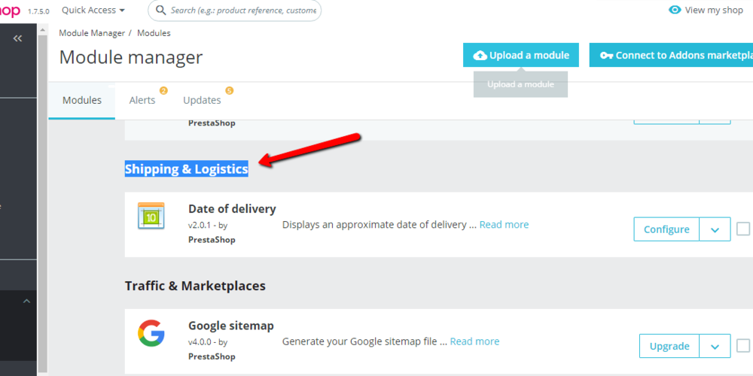The height and width of the screenshot is (376, 753).
Task: Click the cloud upload icon
Action: pyautogui.click(x=480, y=55)
